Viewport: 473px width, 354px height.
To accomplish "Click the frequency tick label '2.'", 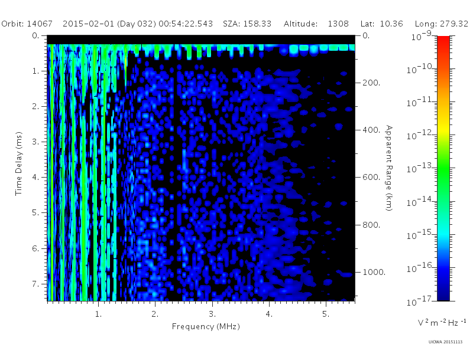I will [x=155, y=314].
